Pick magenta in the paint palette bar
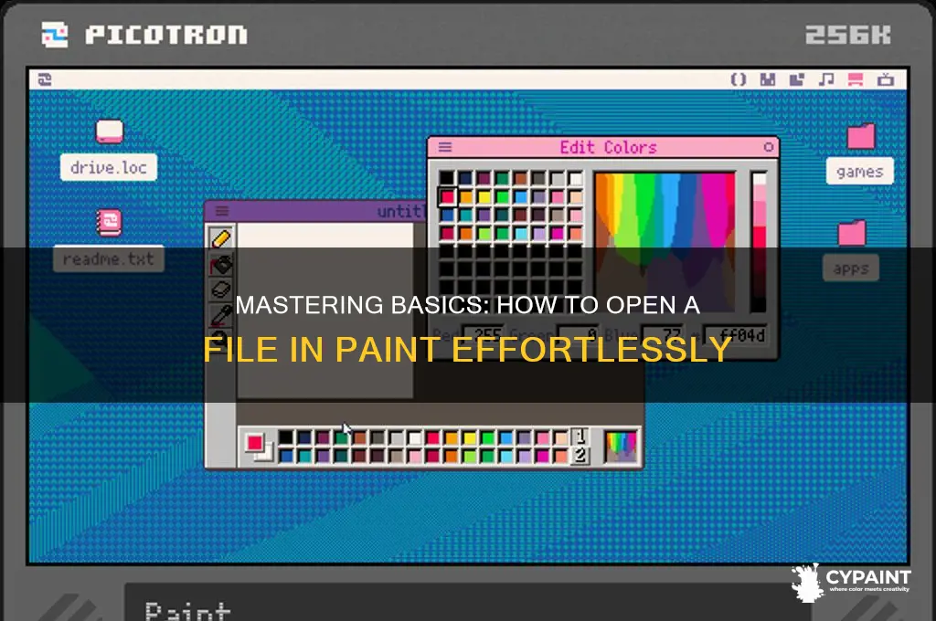The height and width of the screenshot is (621, 936). pyautogui.click(x=541, y=457)
